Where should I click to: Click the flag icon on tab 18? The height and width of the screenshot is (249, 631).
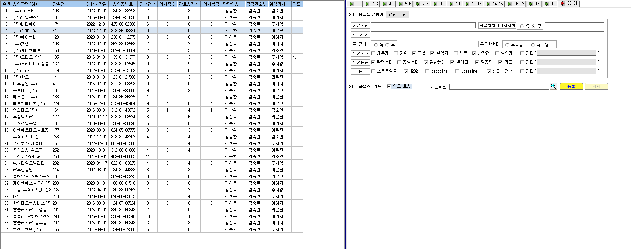(x=531, y=4)
